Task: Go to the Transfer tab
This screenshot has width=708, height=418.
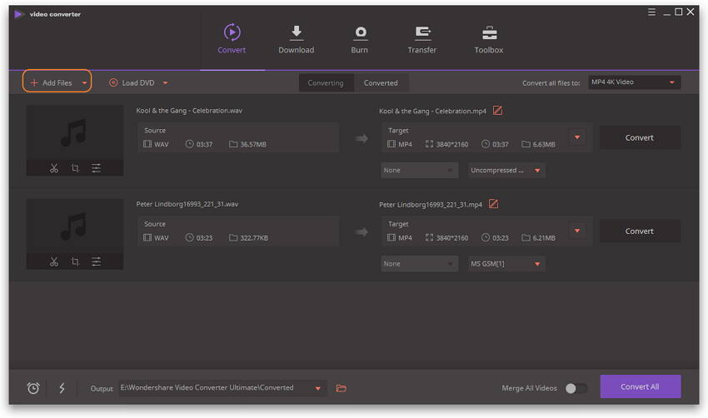Action: 422,39
